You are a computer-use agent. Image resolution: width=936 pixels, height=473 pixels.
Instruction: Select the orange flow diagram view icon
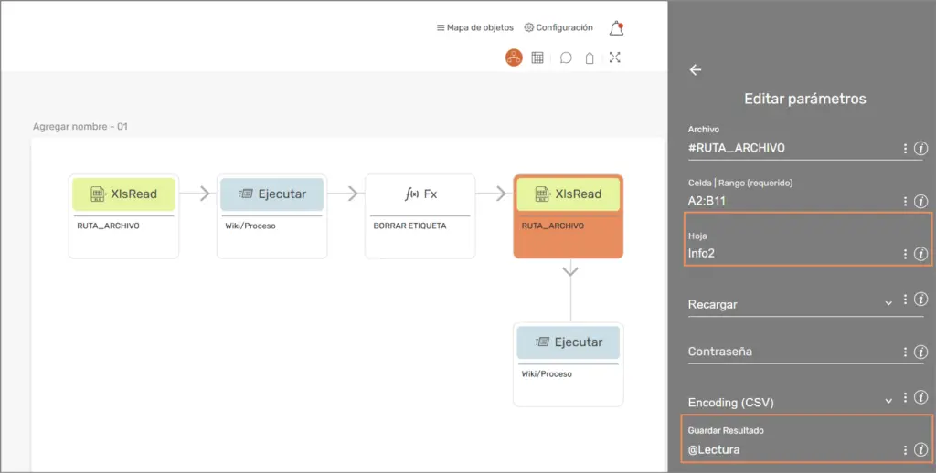click(515, 58)
